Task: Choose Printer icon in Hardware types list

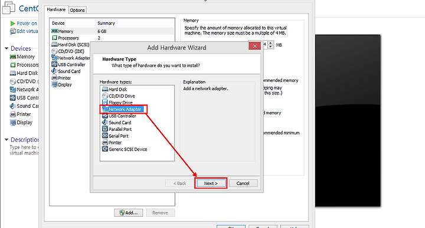Action: (105, 142)
